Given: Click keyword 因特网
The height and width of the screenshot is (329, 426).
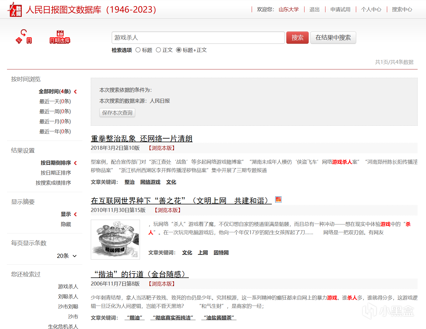Looking at the screenshot, I should click(221, 253).
